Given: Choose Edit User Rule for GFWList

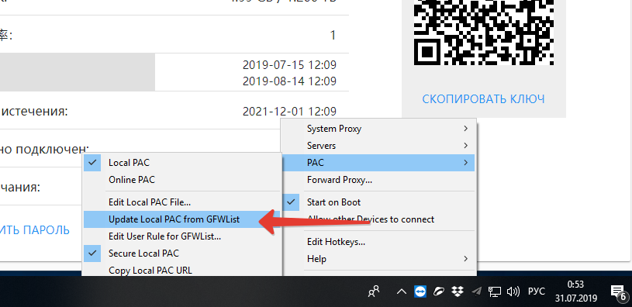Looking at the screenshot, I should [181, 236].
